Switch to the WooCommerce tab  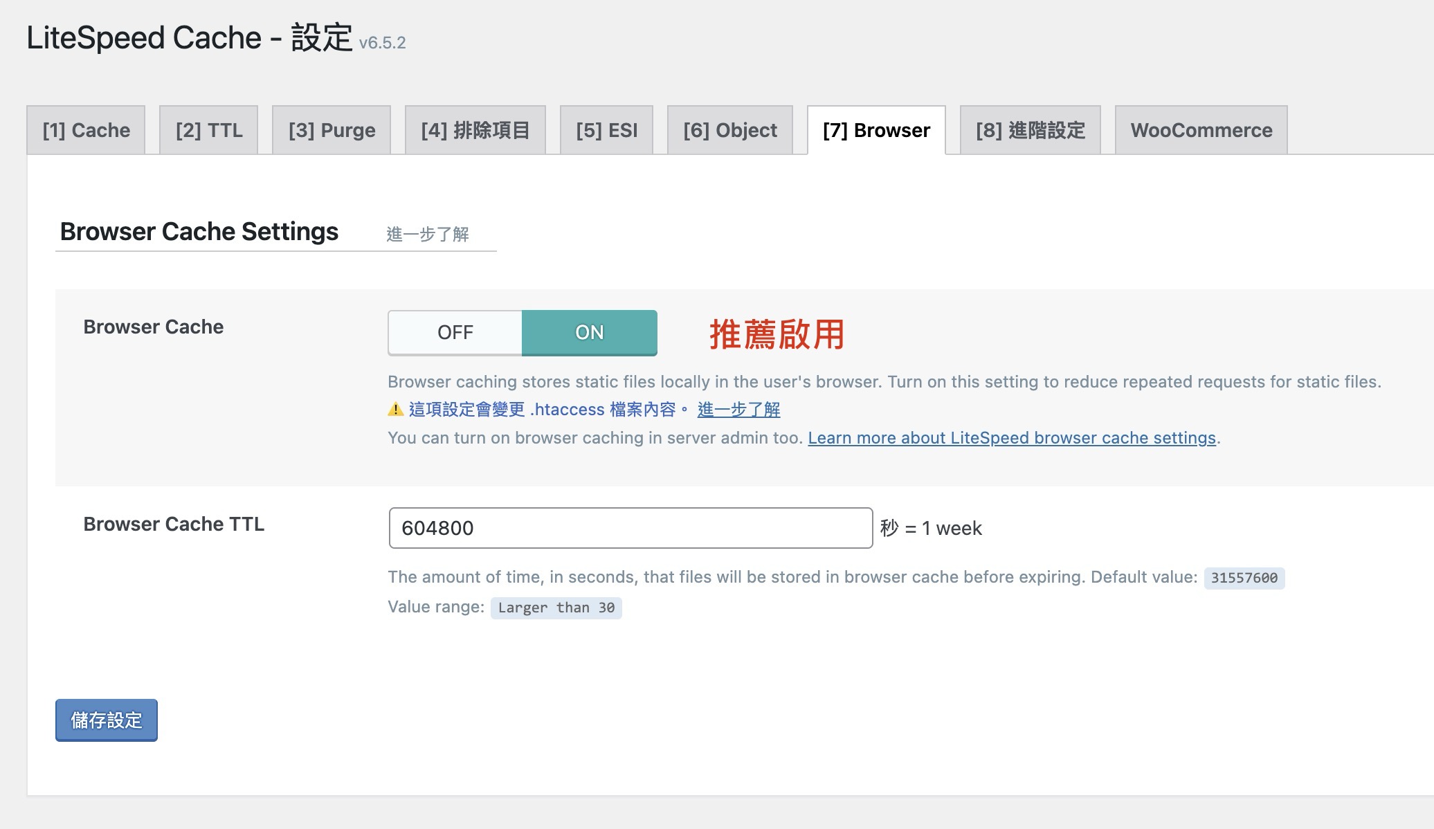[x=1201, y=130]
